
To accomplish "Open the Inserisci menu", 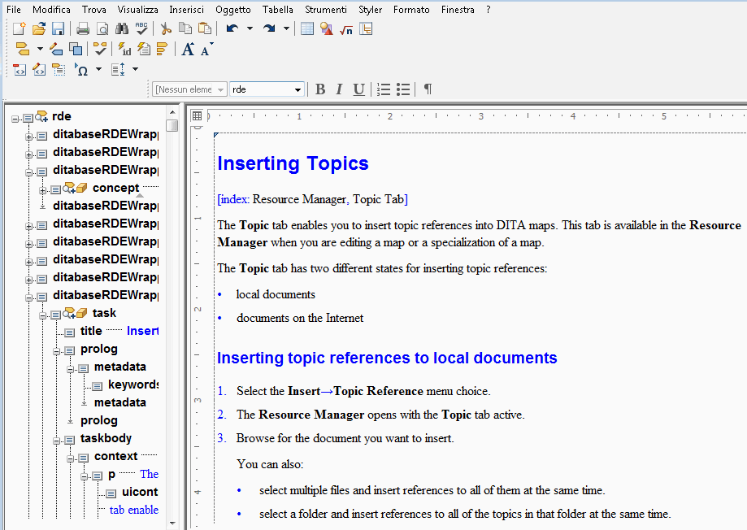I will 186,10.
